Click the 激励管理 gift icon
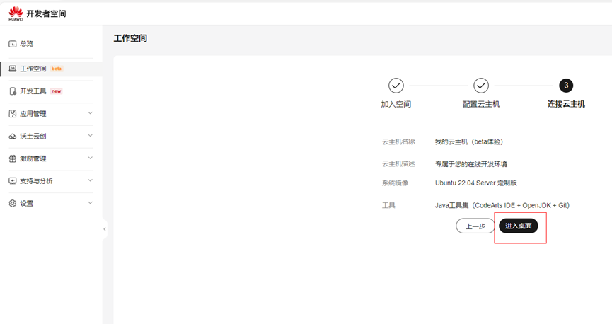 click(13, 158)
